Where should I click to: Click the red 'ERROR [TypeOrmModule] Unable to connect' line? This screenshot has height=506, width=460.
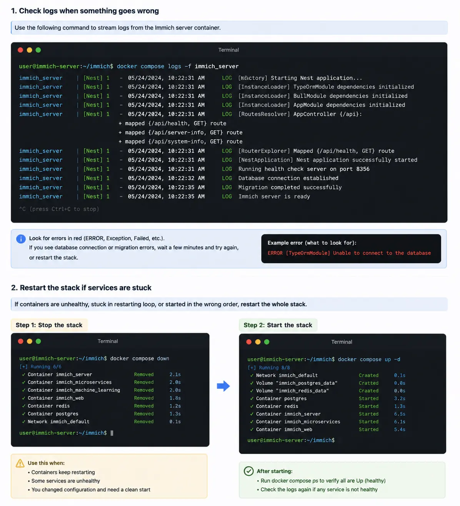(349, 253)
